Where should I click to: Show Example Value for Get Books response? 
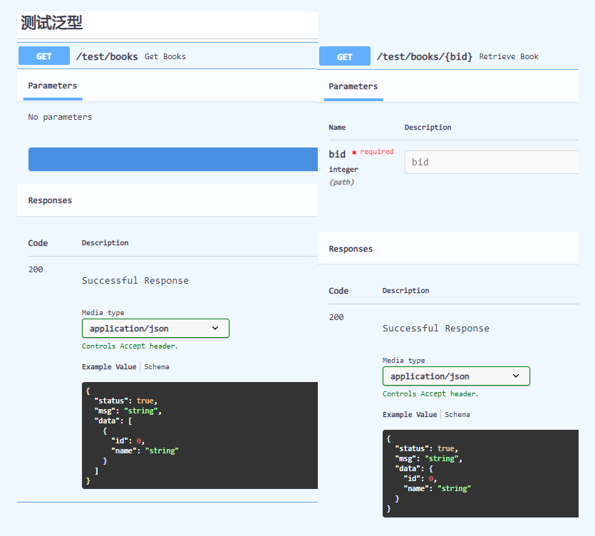[x=108, y=367]
